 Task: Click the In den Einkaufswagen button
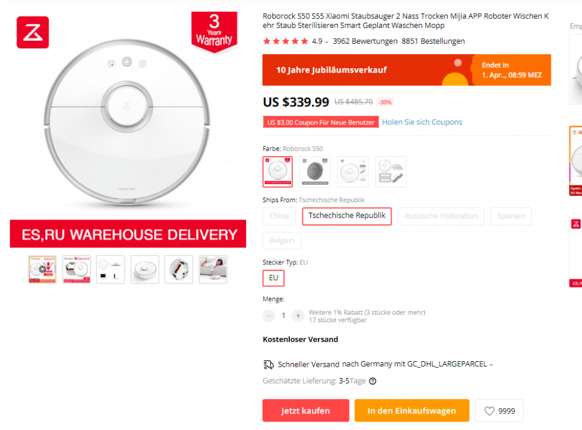411,411
